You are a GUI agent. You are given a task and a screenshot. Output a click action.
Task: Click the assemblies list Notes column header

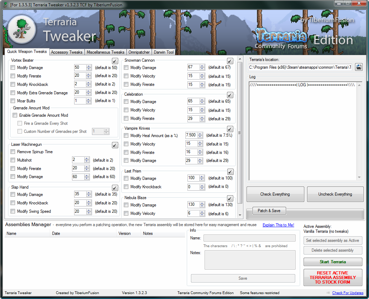(x=163, y=233)
